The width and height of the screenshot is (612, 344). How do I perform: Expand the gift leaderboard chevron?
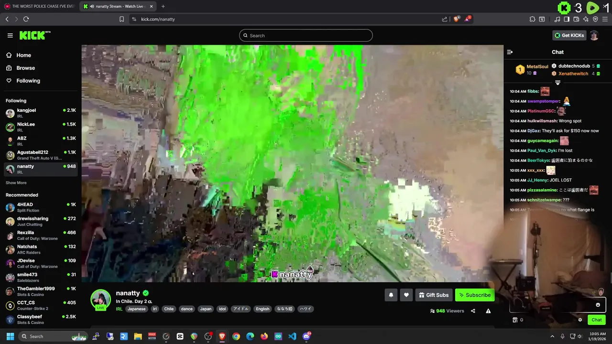pos(557,83)
